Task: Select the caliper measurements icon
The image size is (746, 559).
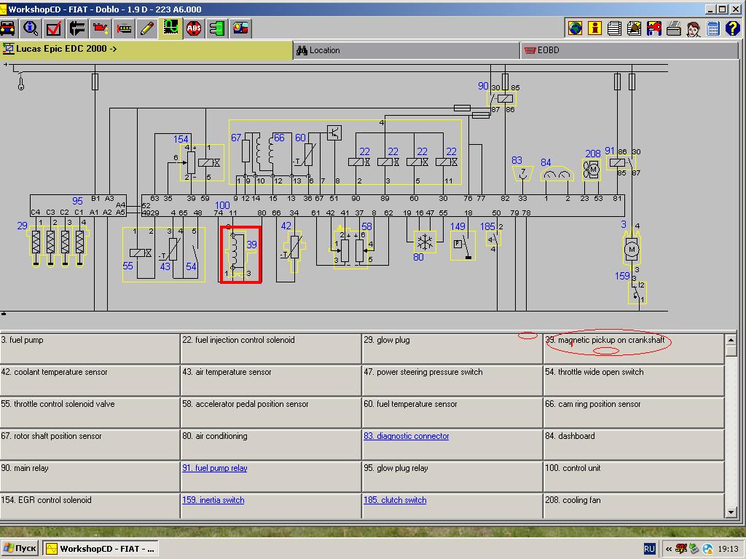Action: 77,28
